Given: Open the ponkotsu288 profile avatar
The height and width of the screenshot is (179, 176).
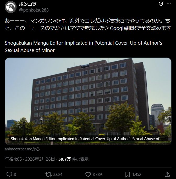Looking at the screenshot, I should tap(10, 7).
